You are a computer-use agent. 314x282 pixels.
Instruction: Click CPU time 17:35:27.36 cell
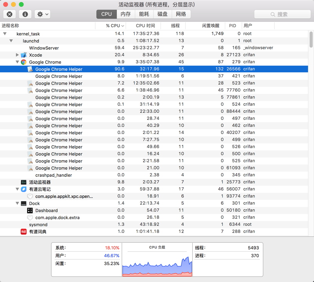[x=146, y=33]
